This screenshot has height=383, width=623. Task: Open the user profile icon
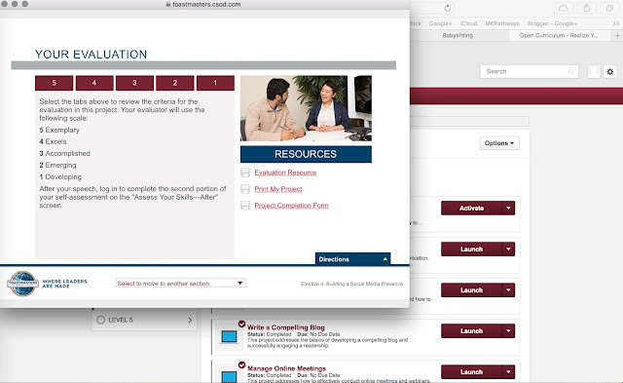[x=594, y=71]
